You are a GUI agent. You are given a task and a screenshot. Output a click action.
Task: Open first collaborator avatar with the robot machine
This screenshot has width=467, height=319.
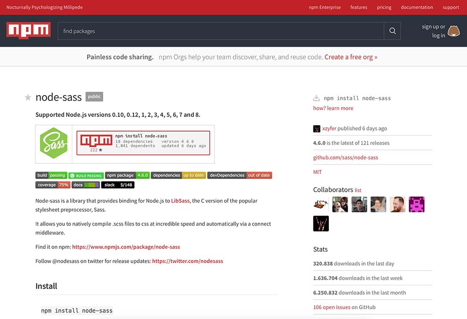click(321, 204)
